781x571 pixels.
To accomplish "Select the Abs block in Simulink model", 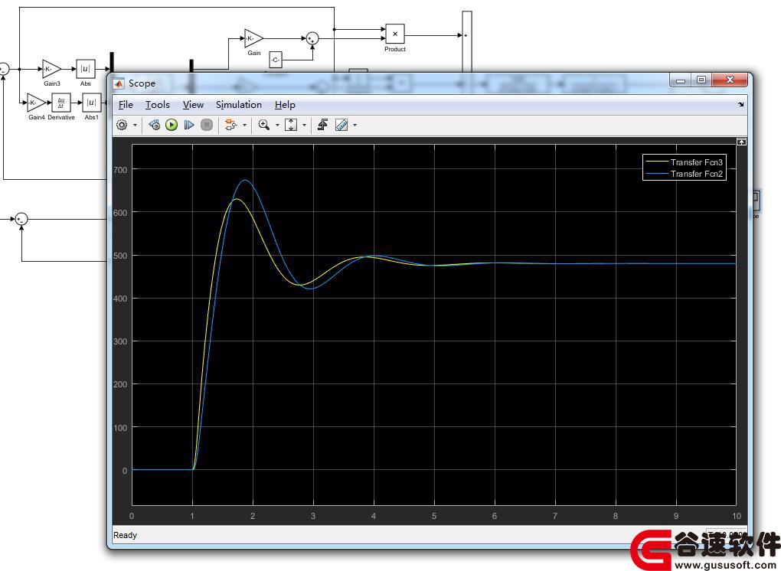I will (86, 69).
